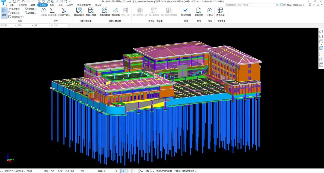Open 查看计算式 formula viewer
This screenshot has height=173, width=324.
click(79, 12)
